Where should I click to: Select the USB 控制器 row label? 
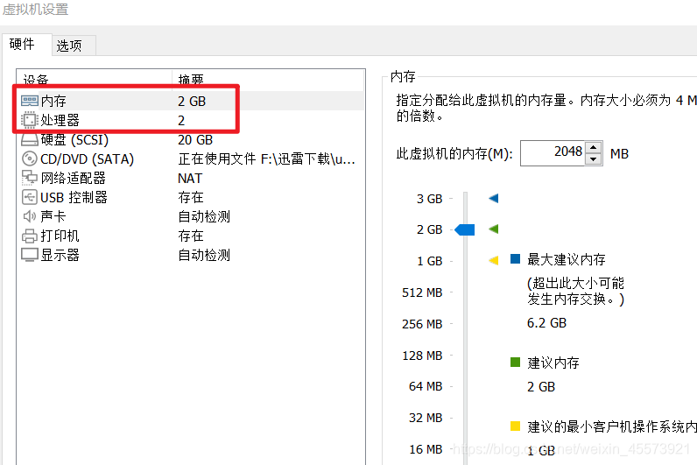pyautogui.click(x=74, y=197)
